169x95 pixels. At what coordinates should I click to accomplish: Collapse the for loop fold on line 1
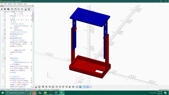coord(5,12)
